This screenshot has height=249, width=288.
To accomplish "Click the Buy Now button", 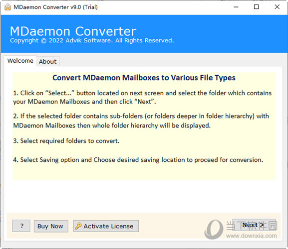I will click(51, 226).
